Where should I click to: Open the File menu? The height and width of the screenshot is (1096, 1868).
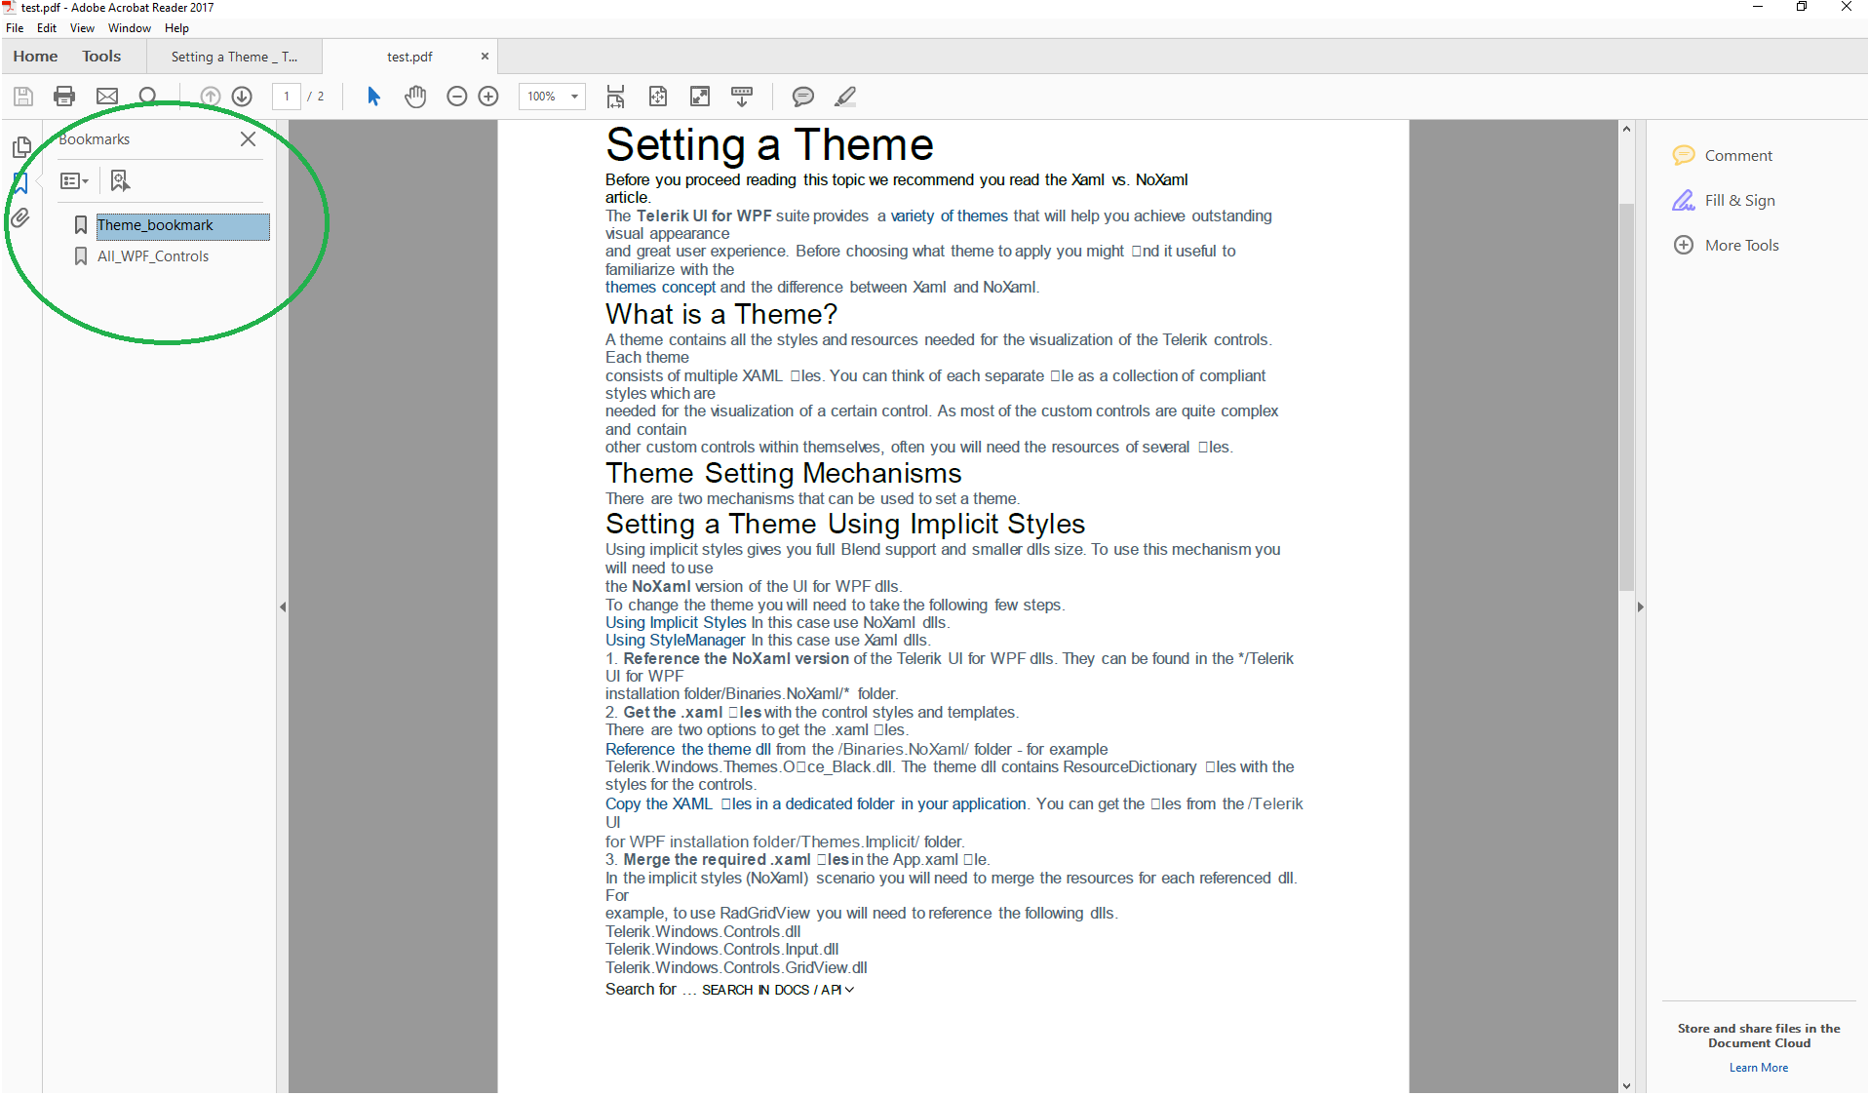pos(15,28)
